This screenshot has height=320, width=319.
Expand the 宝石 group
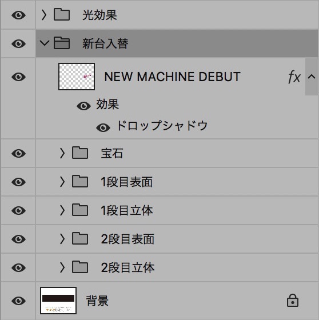pyautogui.click(x=62, y=153)
